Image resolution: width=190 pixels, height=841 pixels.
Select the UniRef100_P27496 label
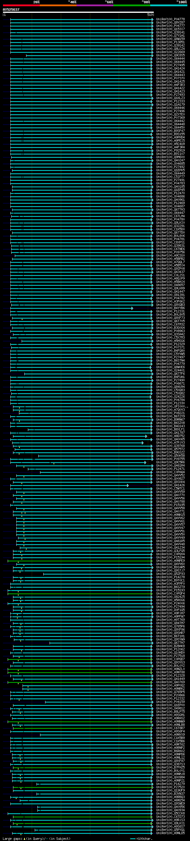point(170,111)
